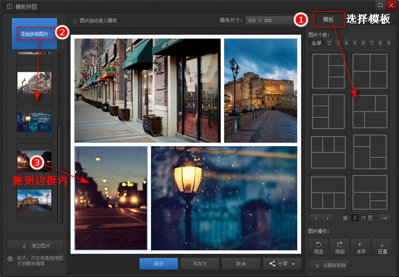Open the 分享 share dropdown

coord(282,264)
